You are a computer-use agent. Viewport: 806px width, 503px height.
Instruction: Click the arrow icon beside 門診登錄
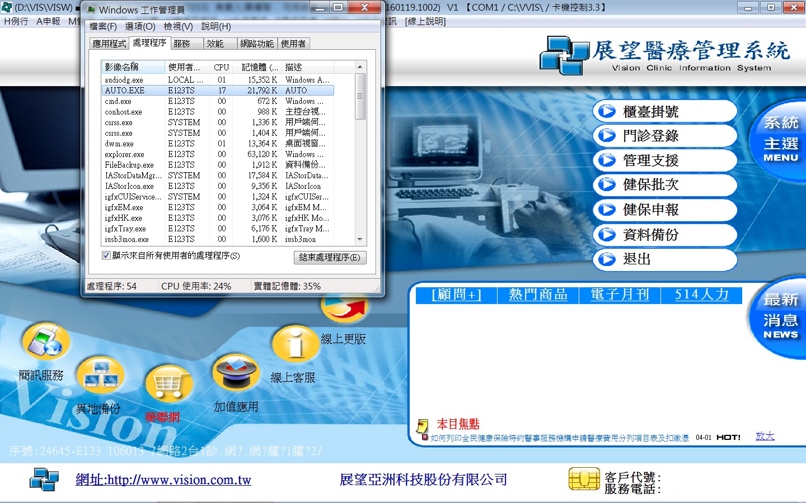(606, 136)
